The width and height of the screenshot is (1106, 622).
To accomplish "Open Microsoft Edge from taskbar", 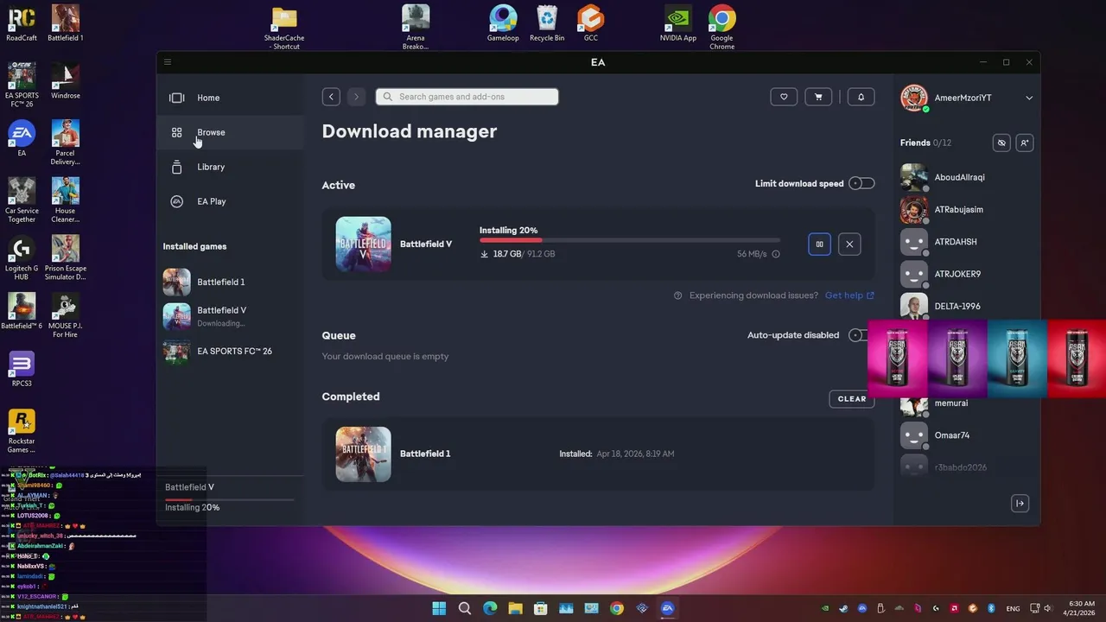I will point(490,608).
